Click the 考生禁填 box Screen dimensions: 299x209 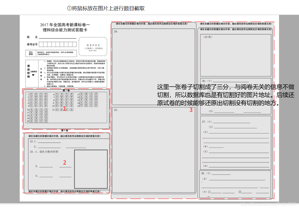click(51, 53)
